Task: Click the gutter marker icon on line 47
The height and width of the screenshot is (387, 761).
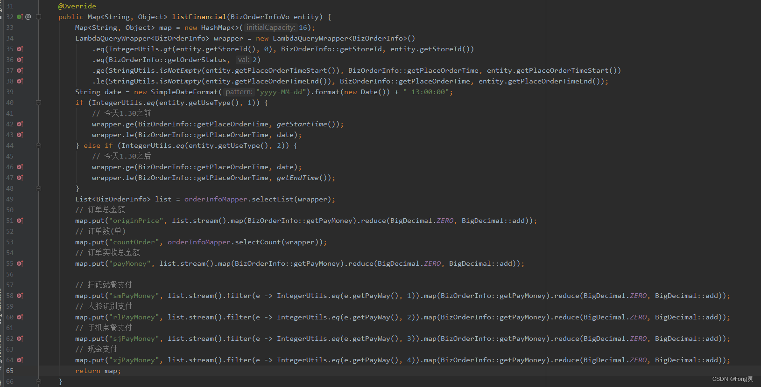Action: (x=20, y=178)
